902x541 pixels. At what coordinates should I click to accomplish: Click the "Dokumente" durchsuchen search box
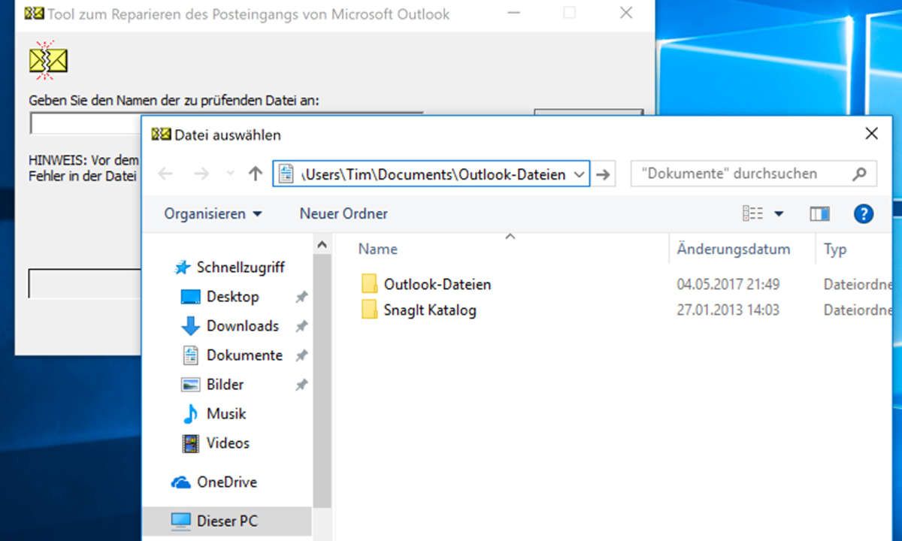(753, 174)
